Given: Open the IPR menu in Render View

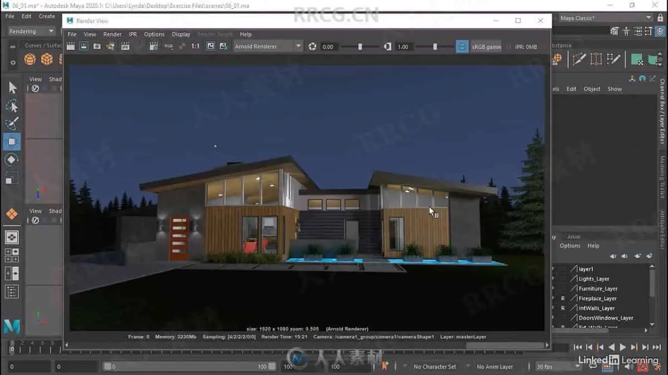Looking at the screenshot, I should [x=132, y=34].
